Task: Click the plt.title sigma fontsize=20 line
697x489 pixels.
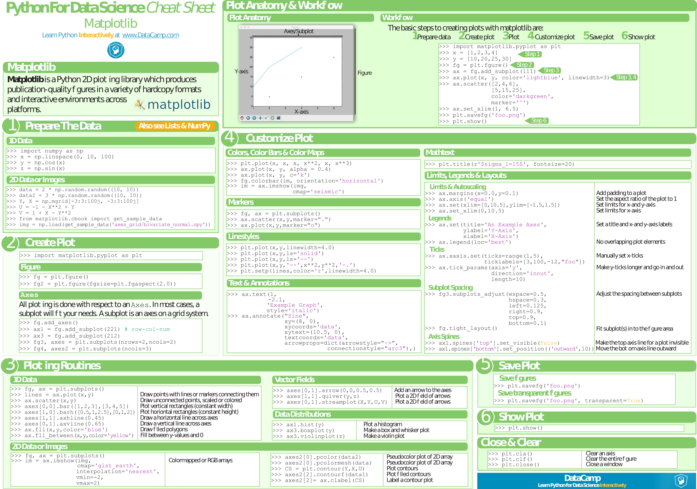Action: 500,164
